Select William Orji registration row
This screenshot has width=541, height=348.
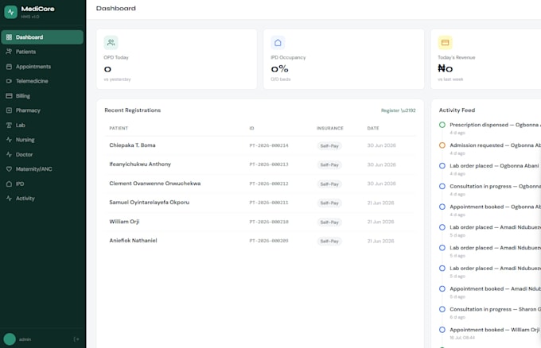(260, 222)
